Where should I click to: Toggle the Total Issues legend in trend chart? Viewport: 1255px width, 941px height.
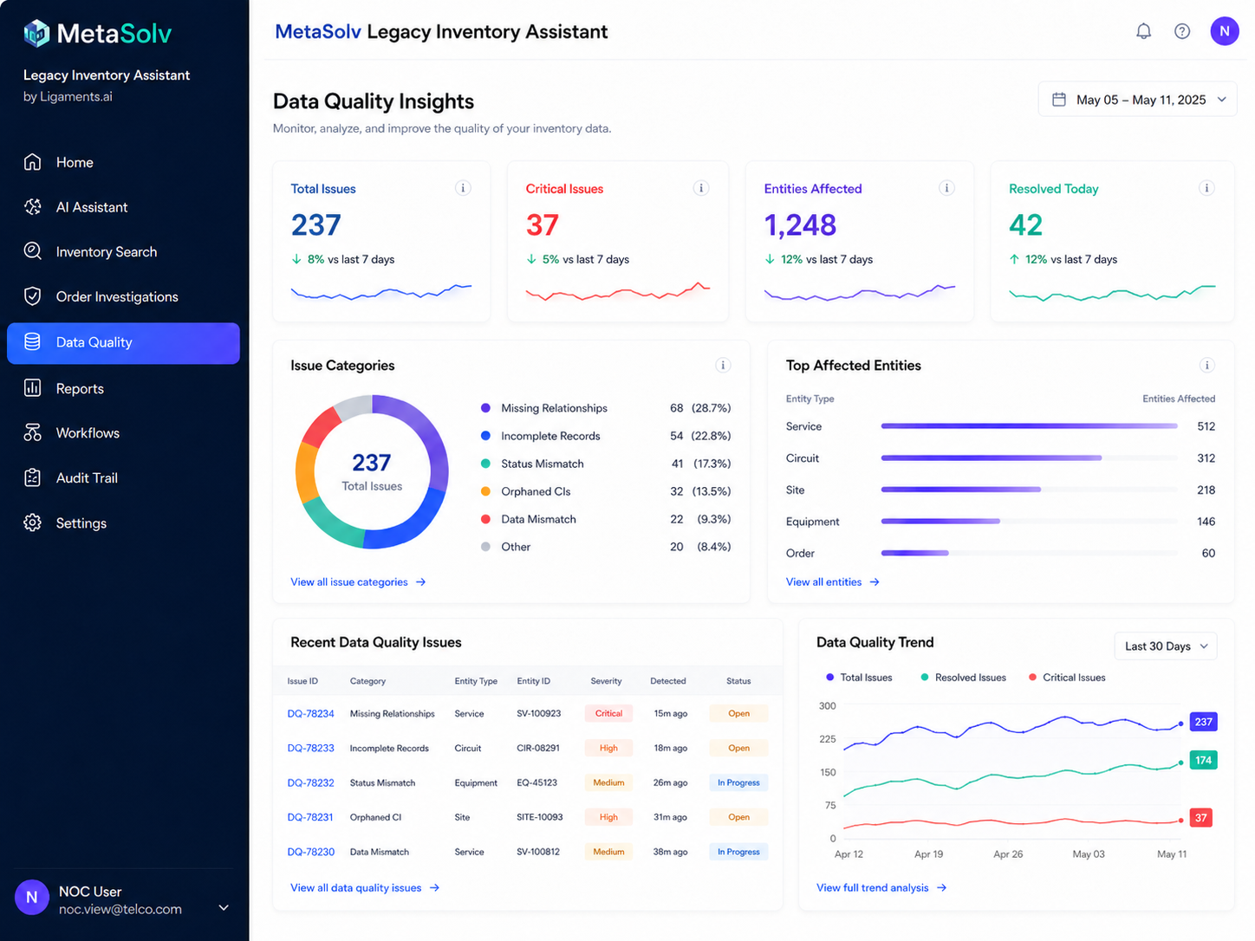coord(859,678)
